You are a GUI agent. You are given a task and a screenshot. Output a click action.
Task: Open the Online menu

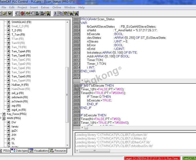click(57, 7)
